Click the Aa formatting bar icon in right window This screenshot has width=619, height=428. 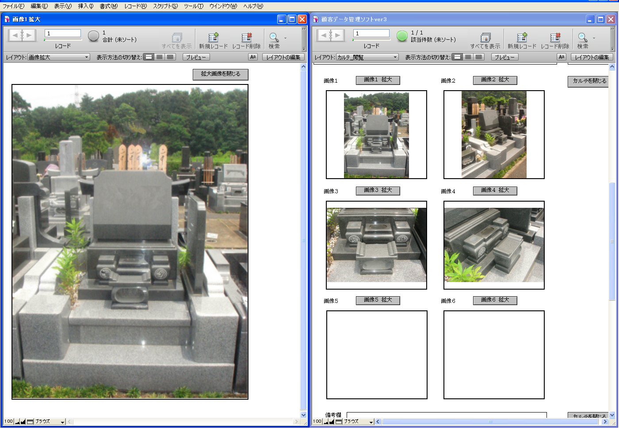coord(561,57)
